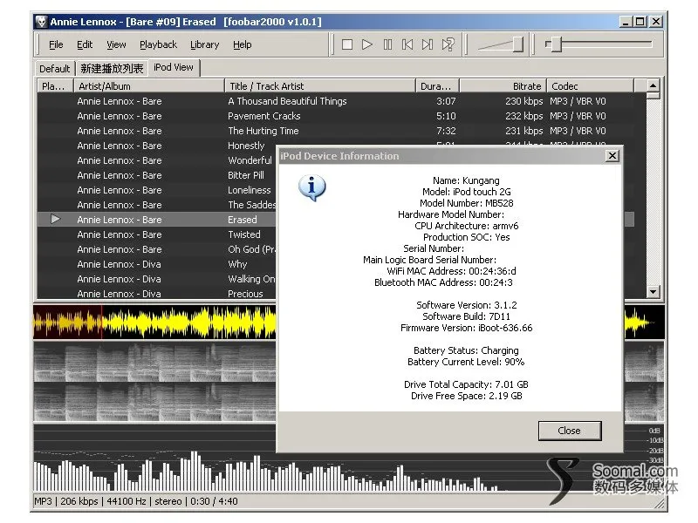Image resolution: width=698 pixels, height=523 pixels.
Task: Close the iPod Device Information dialog button
Action: pyautogui.click(x=570, y=431)
